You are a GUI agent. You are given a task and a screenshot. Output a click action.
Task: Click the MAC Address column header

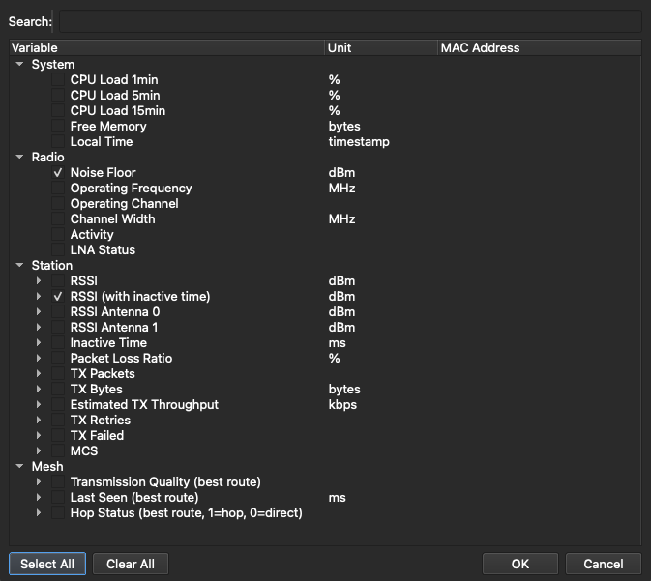coord(537,47)
